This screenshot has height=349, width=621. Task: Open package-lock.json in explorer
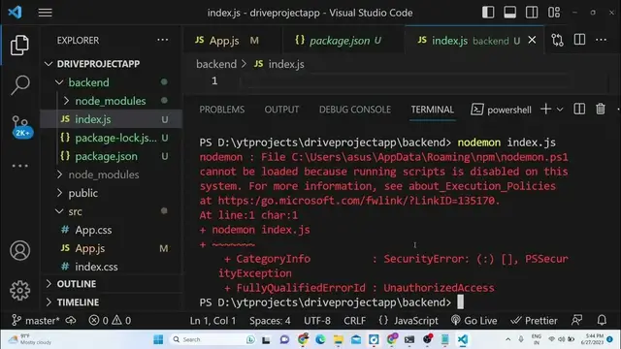click(112, 138)
